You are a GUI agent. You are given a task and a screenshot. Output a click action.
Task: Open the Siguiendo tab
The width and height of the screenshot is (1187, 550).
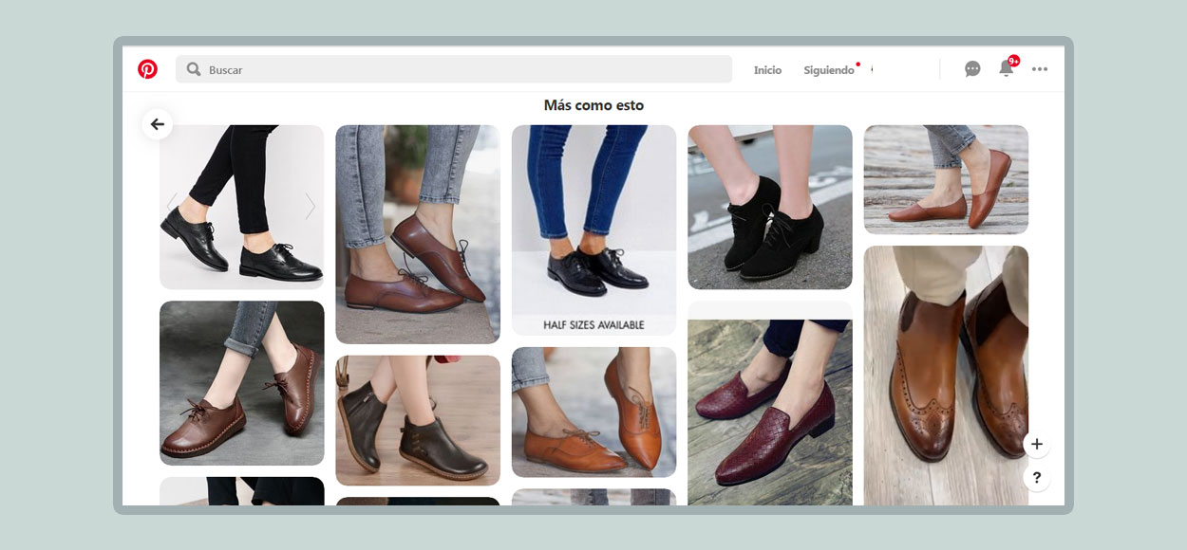click(829, 70)
